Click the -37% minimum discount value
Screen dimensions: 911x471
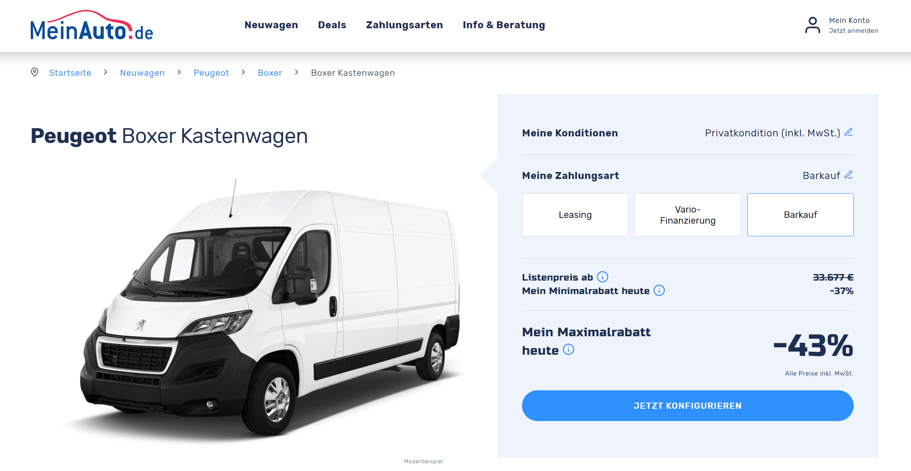[841, 291]
